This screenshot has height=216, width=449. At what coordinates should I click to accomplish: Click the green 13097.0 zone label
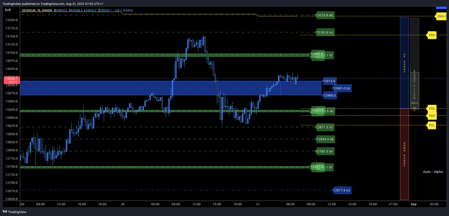point(317,54)
